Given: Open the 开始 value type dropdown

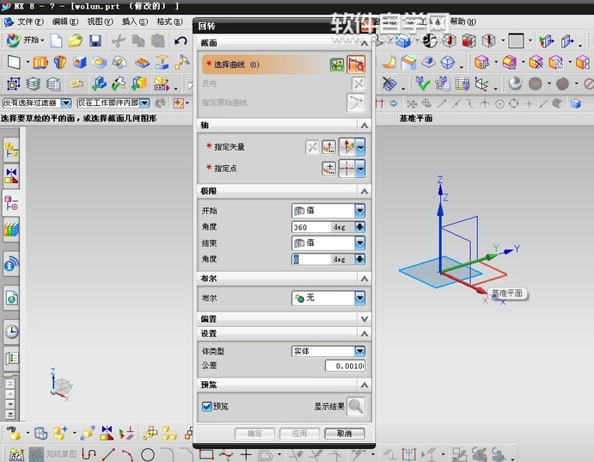Looking at the screenshot, I should [x=359, y=211].
